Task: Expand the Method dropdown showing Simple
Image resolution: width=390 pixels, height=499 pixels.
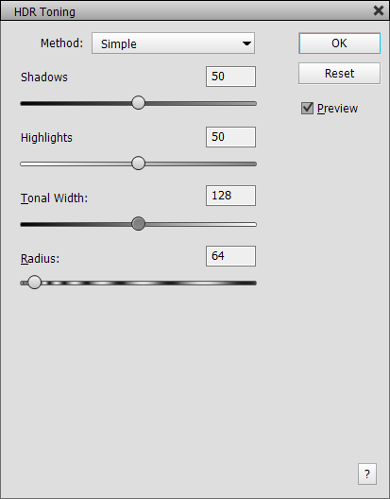Action: (174, 43)
